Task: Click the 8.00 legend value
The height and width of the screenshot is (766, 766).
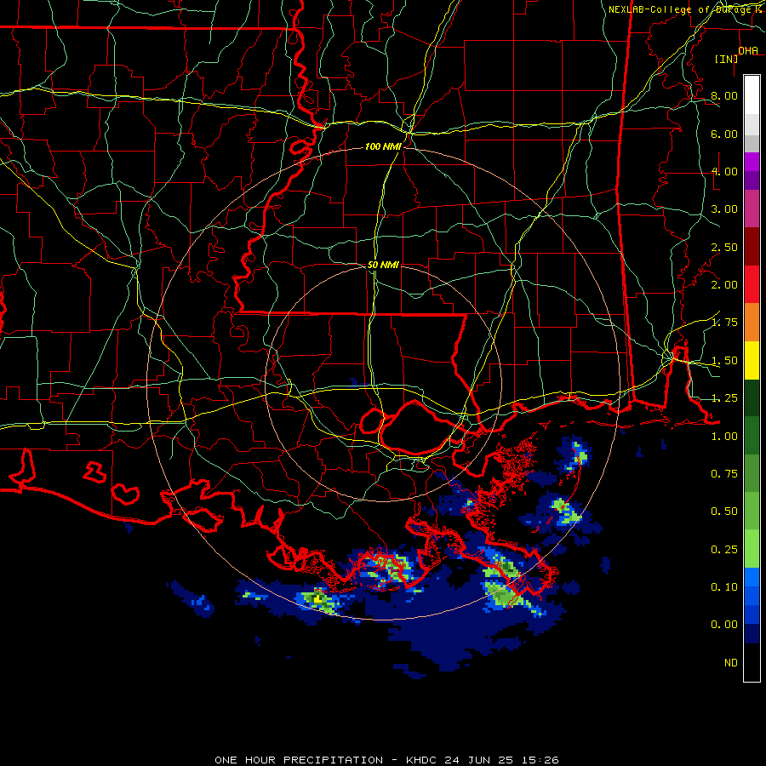Action: click(724, 95)
